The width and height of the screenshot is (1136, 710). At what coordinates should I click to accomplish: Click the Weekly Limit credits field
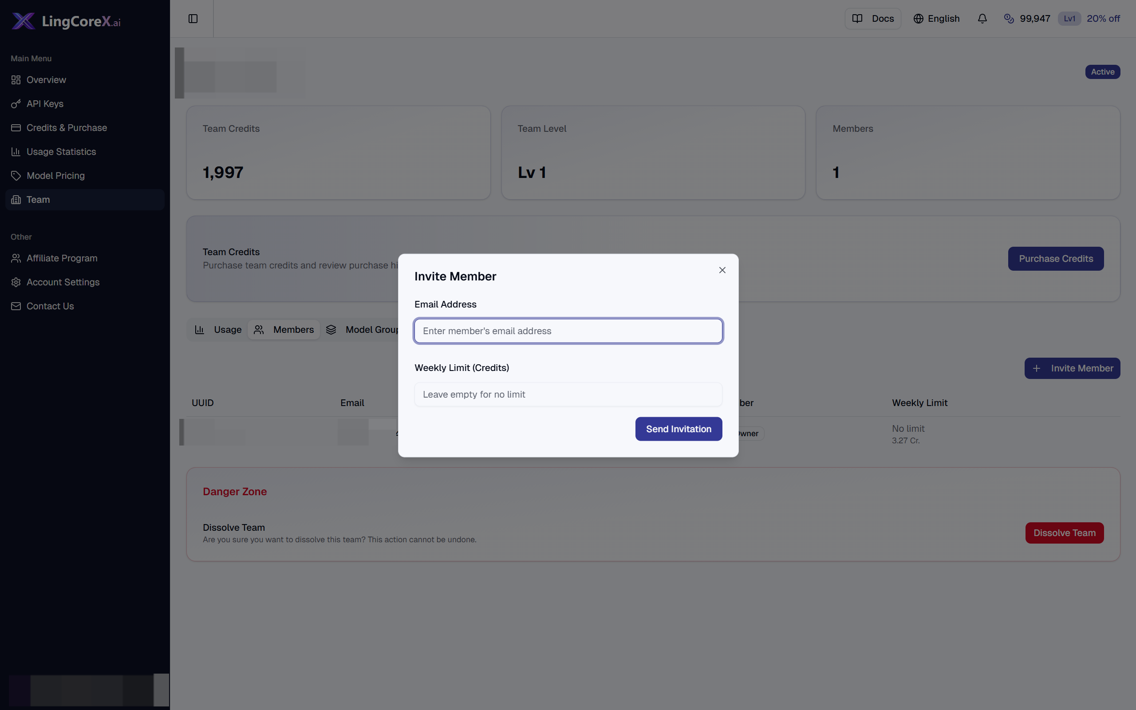coord(568,394)
